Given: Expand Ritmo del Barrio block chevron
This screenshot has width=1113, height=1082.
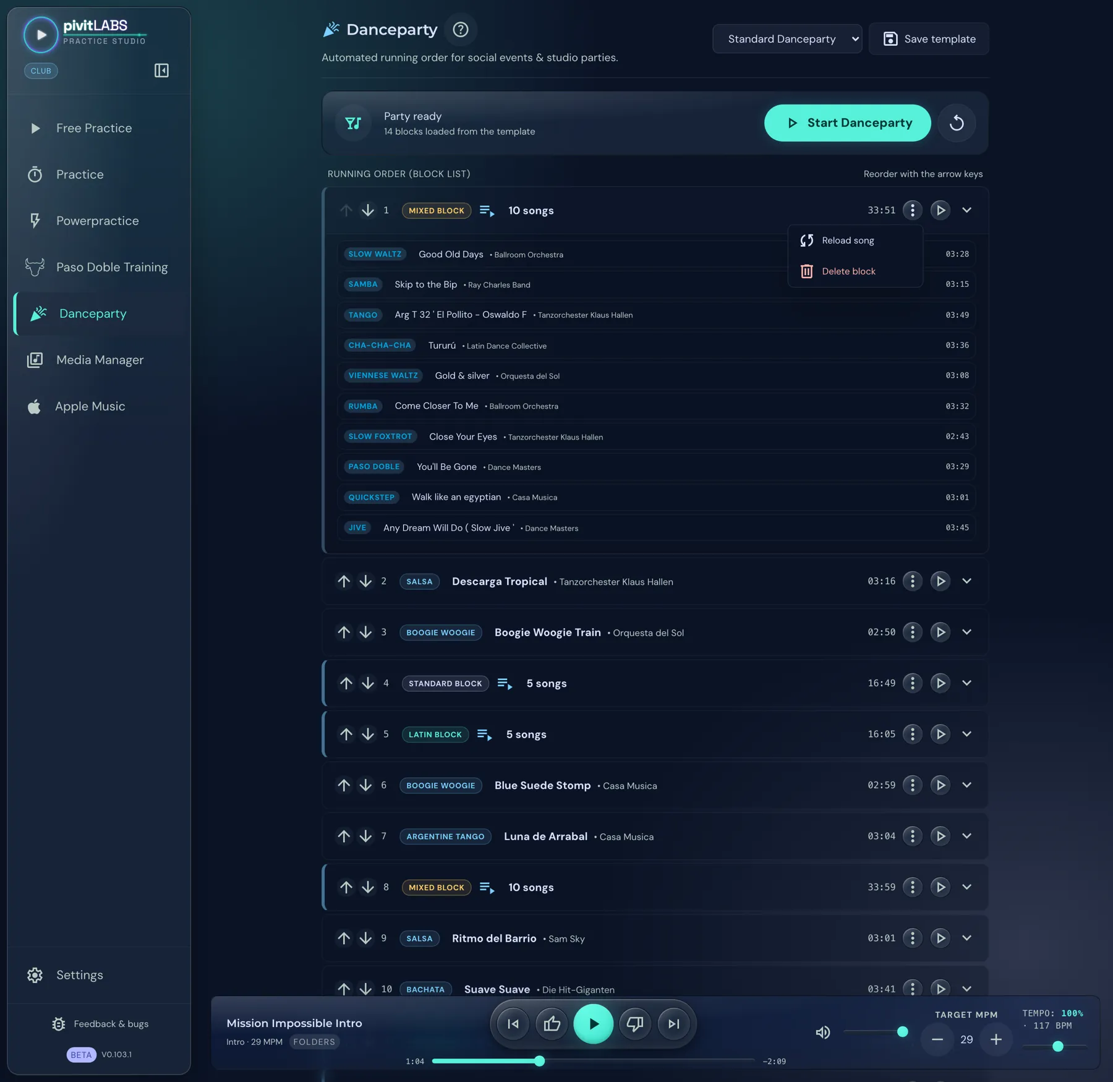Looking at the screenshot, I should pyautogui.click(x=967, y=938).
